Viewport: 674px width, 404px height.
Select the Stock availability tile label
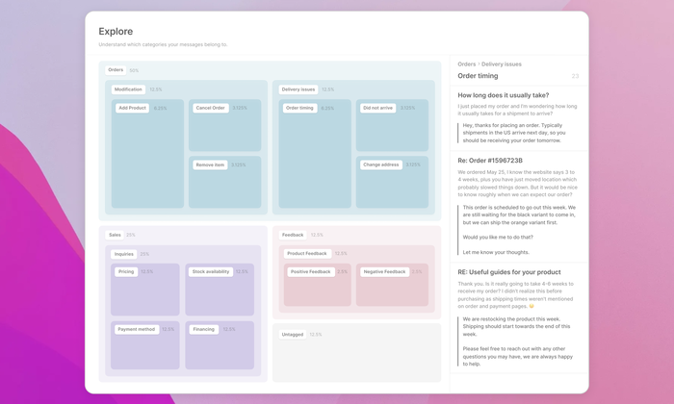coord(211,272)
